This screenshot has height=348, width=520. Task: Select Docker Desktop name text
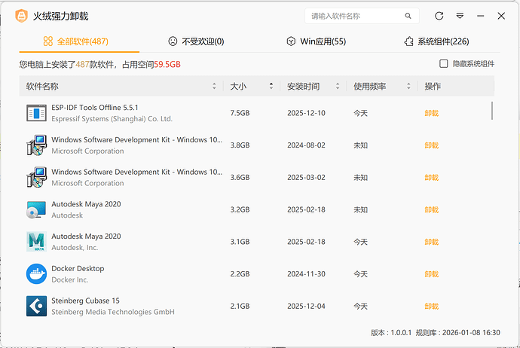(x=78, y=268)
